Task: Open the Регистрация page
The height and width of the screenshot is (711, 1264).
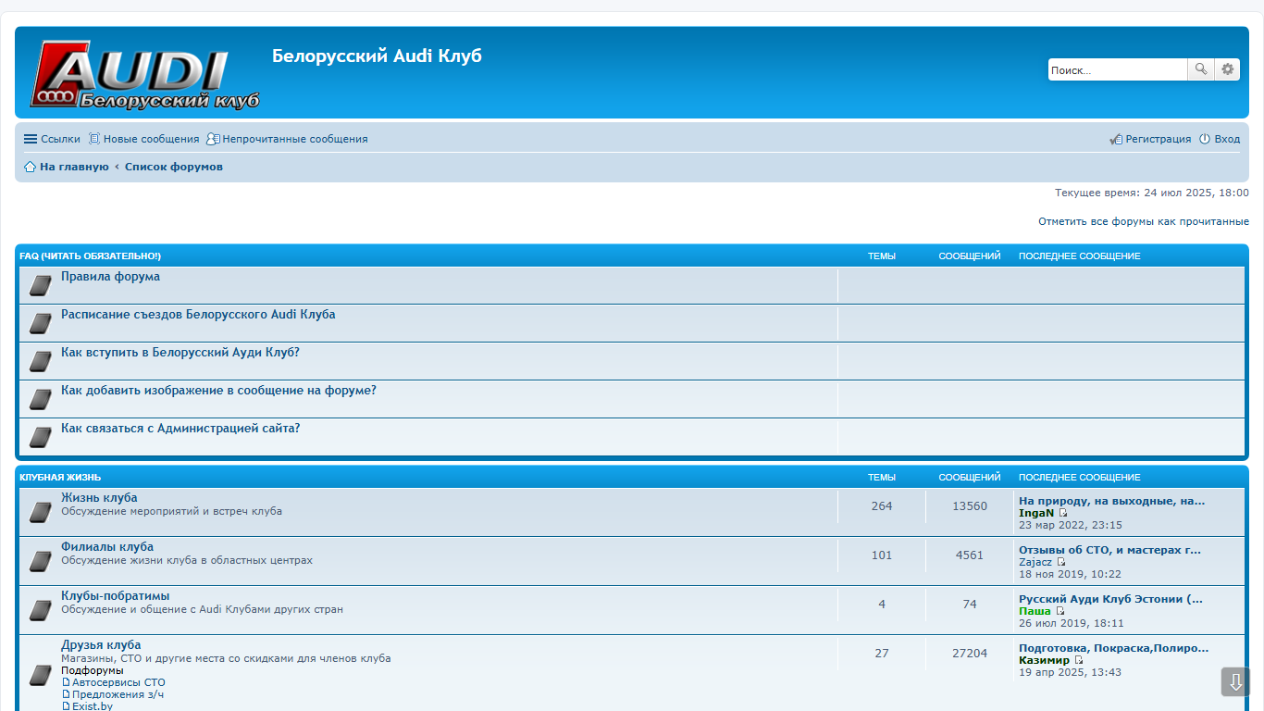Action: tap(1150, 139)
